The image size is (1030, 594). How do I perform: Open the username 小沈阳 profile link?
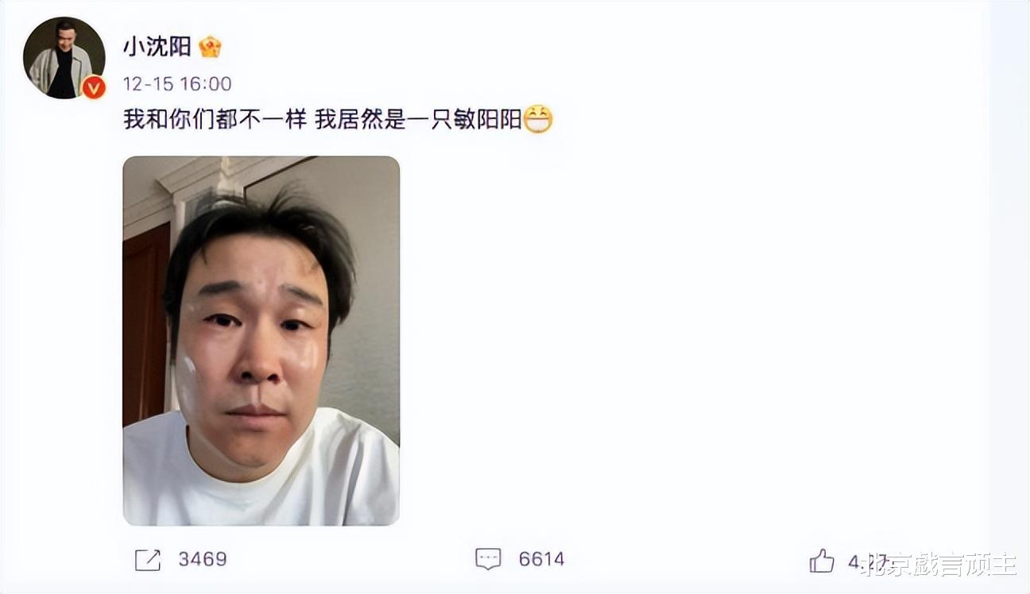(157, 47)
